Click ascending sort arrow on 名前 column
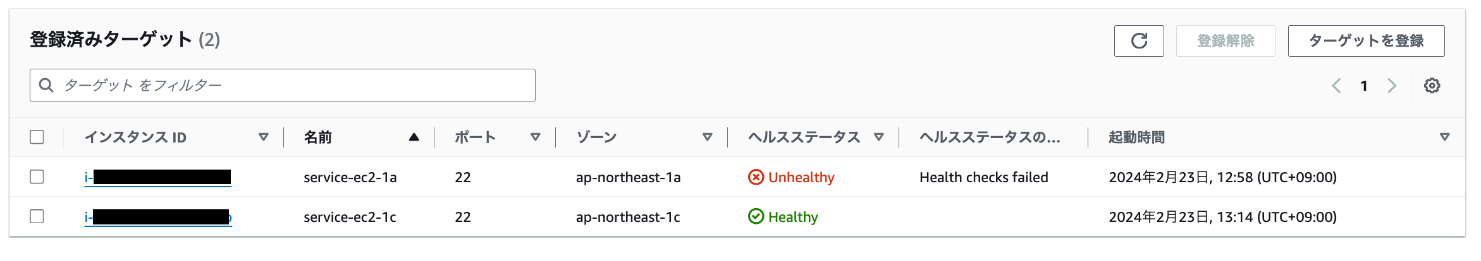The width and height of the screenshot is (1481, 261). point(414,137)
